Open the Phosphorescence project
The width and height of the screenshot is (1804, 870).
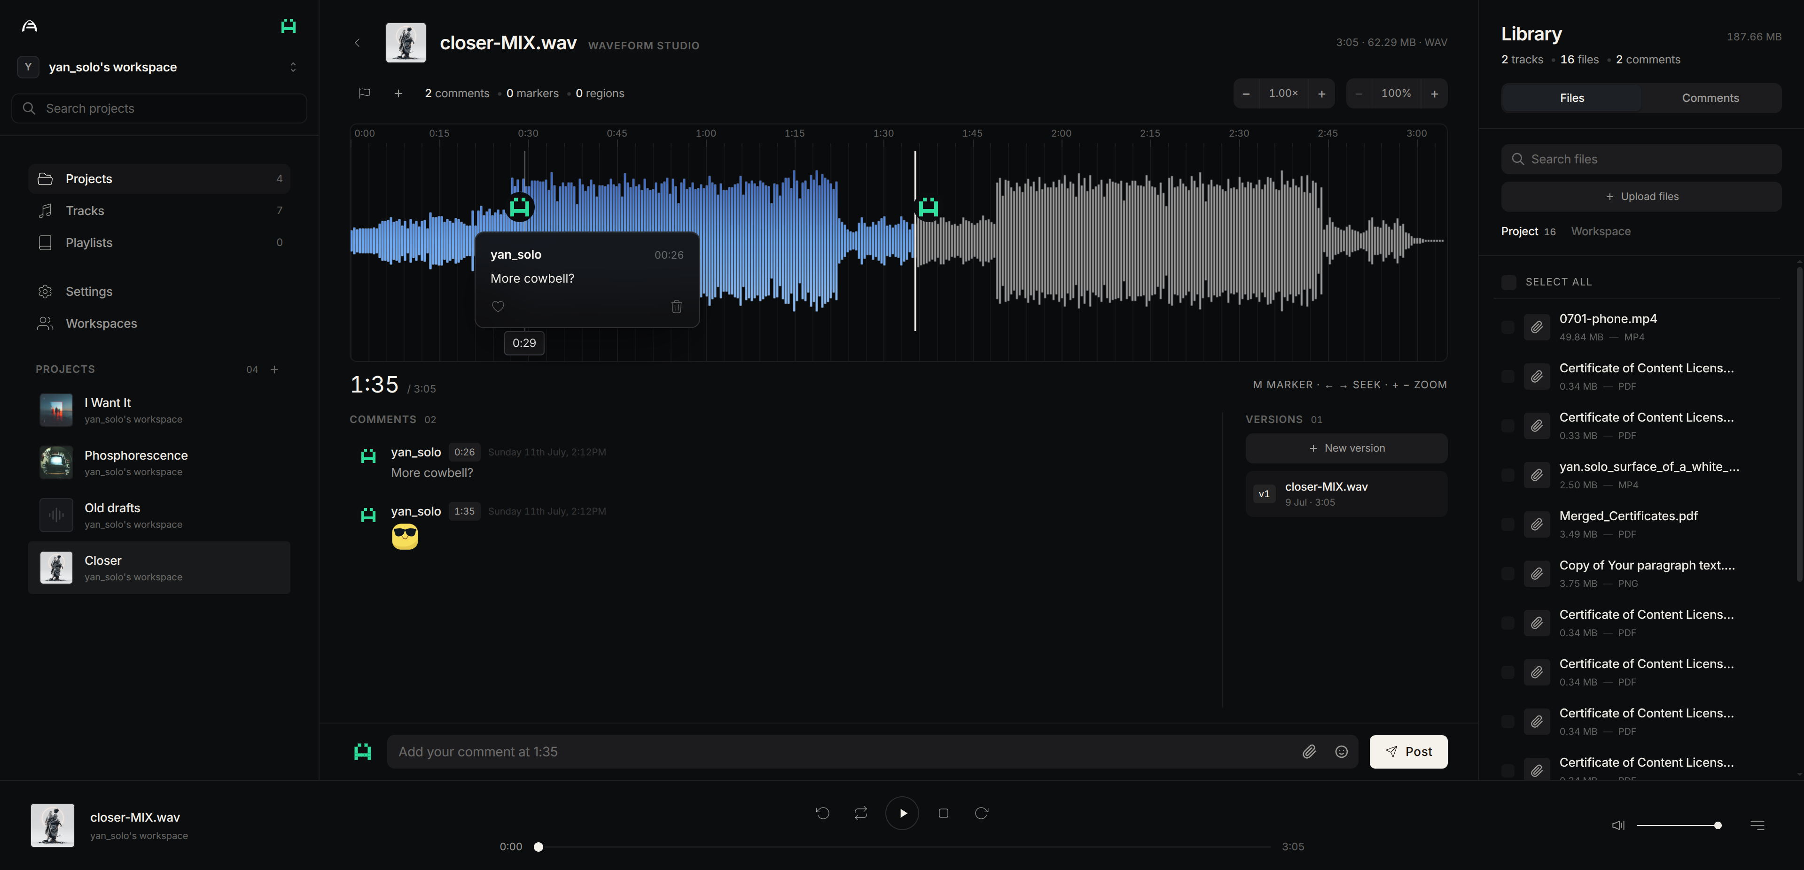click(159, 462)
